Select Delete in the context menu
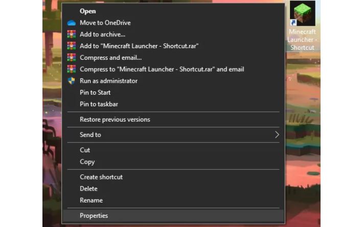Image resolution: width=363 pixels, height=227 pixels. click(173, 189)
